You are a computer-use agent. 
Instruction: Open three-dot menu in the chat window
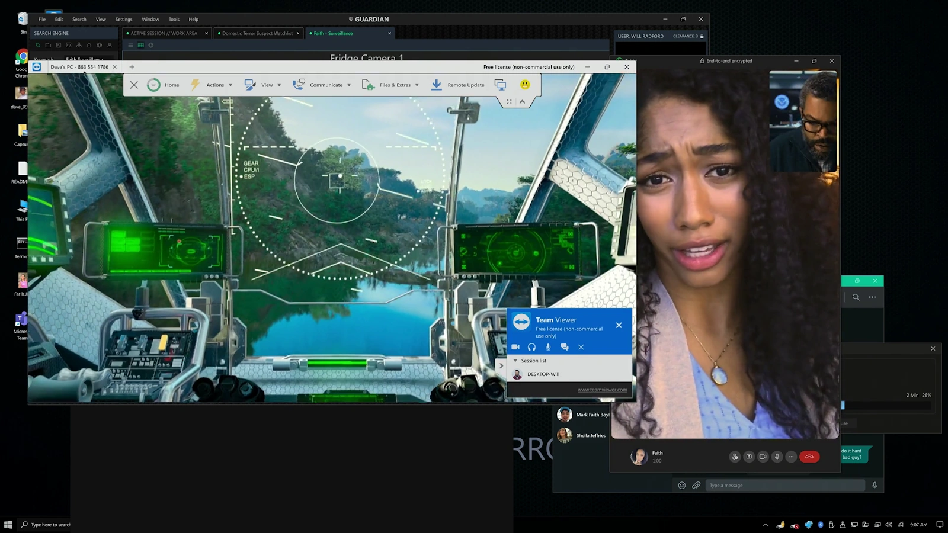coord(872,297)
